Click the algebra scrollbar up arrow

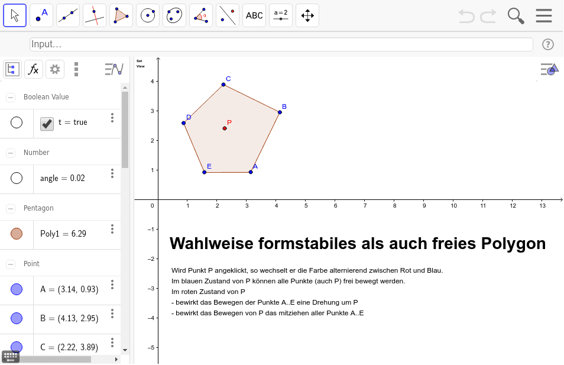(125, 88)
